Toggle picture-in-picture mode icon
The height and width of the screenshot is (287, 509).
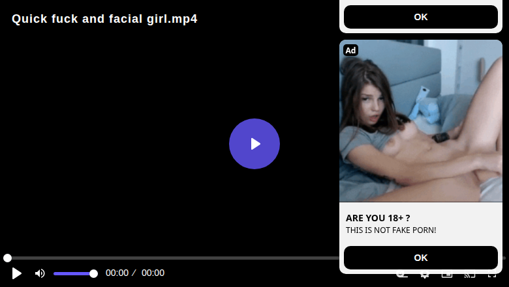coord(447,275)
